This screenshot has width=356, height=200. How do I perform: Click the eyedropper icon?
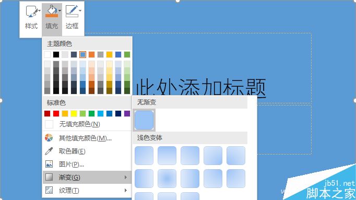point(49,151)
